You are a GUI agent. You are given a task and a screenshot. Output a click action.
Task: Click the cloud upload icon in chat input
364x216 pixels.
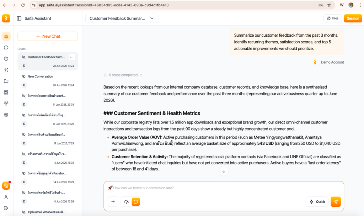(126, 202)
